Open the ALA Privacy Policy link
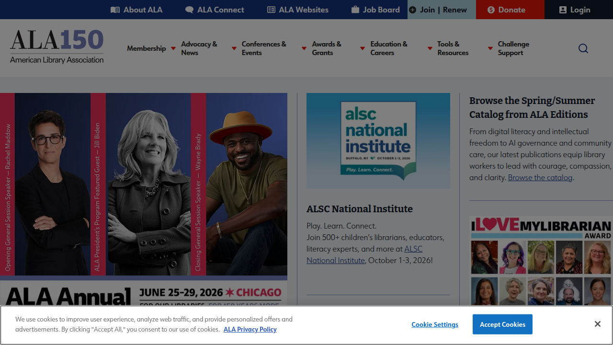613x345 pixels. click(x=250, y=329)
